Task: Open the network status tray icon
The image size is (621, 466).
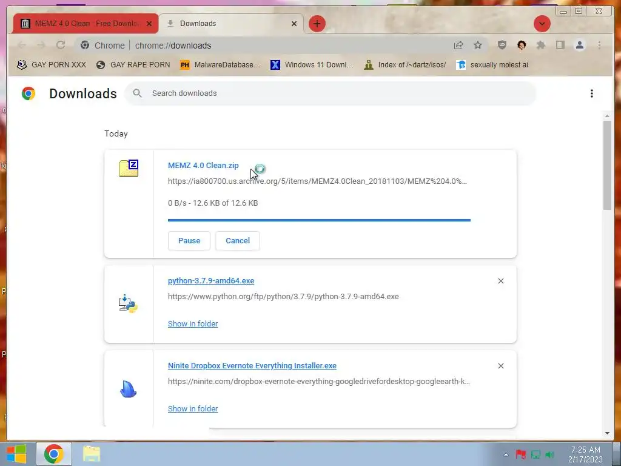Action: [535, 454]
